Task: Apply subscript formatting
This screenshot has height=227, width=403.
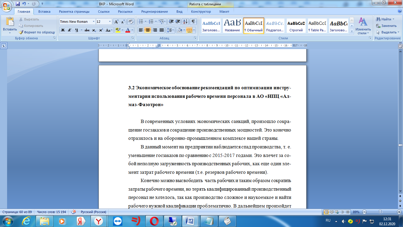Action: (94, 30)
